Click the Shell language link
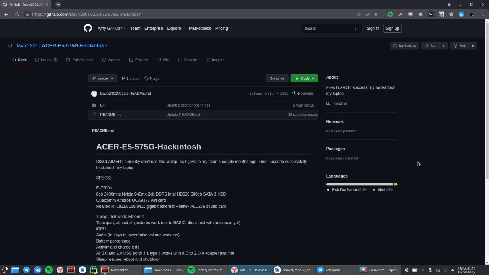Viewport: 489px width, 275px height. [x=383, y=190]
